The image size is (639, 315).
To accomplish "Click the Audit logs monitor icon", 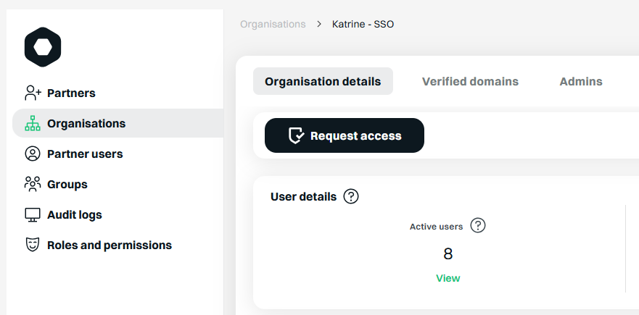I will [x=33, y=215].
